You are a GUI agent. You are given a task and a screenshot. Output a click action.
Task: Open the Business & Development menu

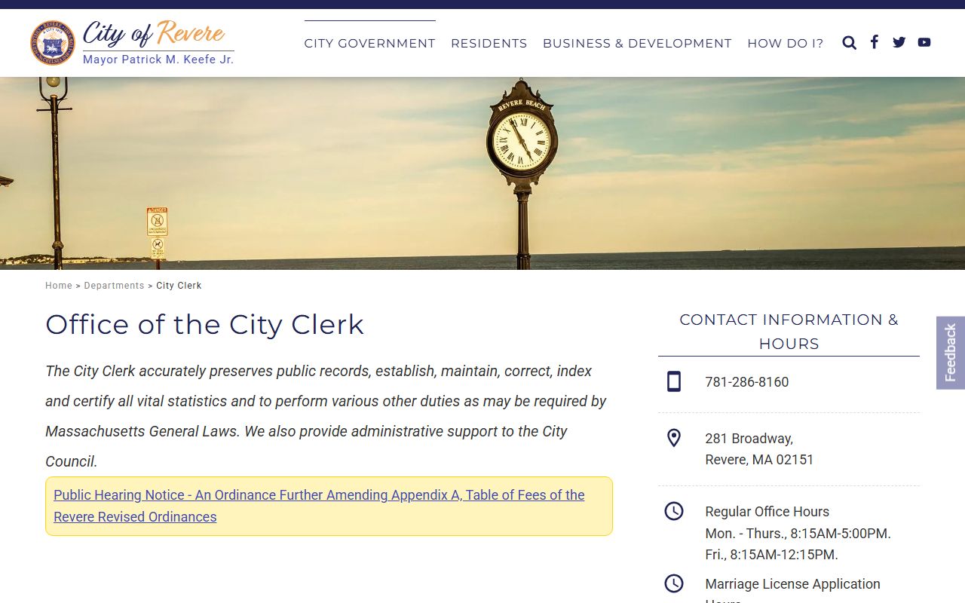(637, 43)
